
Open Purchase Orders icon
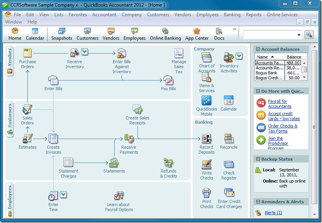27,53
